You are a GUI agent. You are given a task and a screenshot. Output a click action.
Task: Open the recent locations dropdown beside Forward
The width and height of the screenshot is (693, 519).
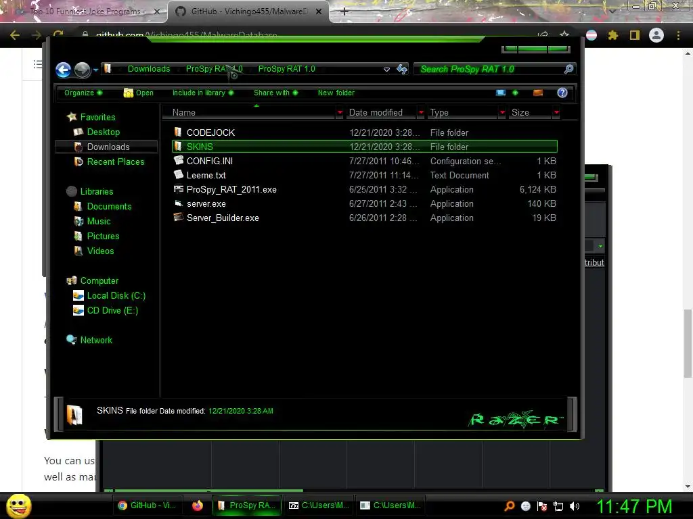point(95,70)
